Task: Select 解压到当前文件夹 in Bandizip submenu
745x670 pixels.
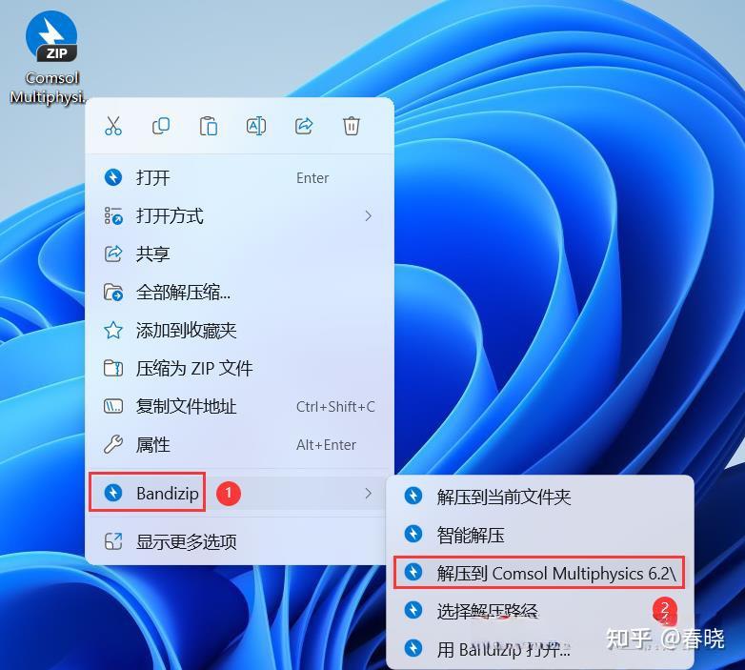Action: pos(540,497)
